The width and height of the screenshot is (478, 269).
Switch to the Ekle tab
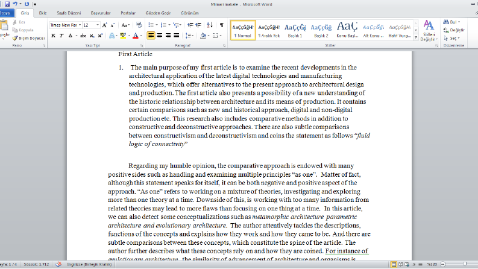click(x=43, y=13)
